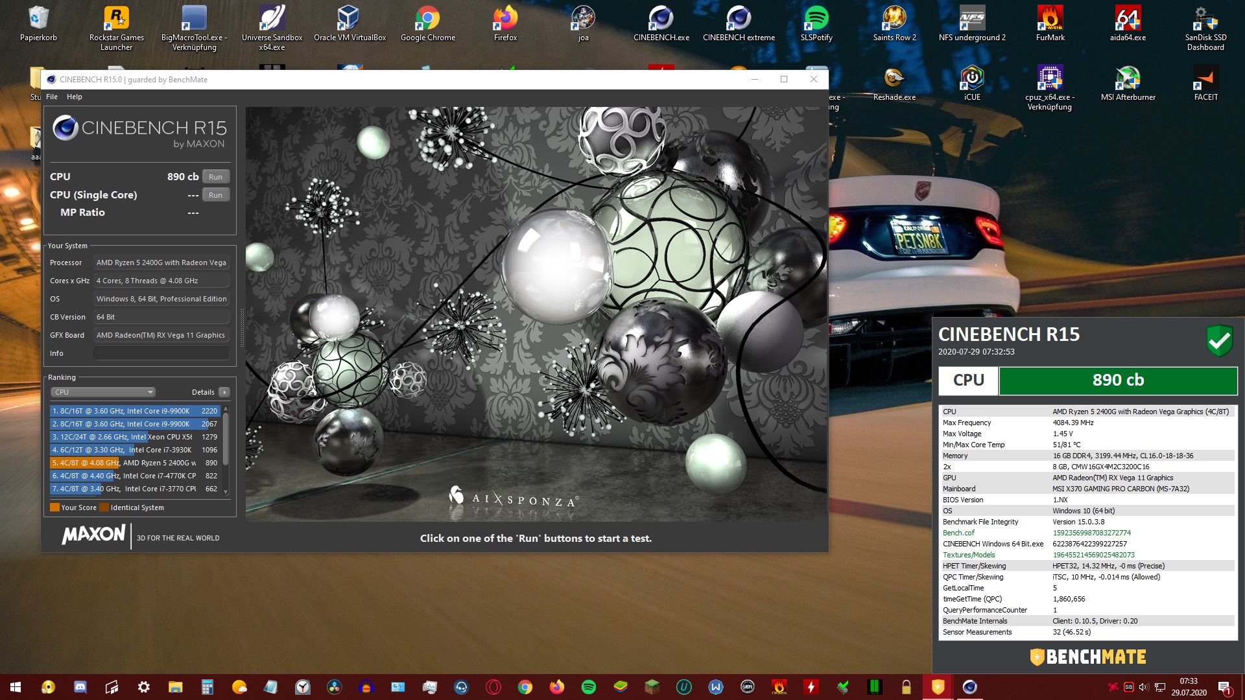Select ranking row 7 Intel Core i7-3770

point(135,489)
